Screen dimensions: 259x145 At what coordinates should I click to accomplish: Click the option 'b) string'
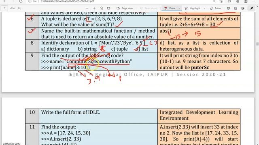87,49
